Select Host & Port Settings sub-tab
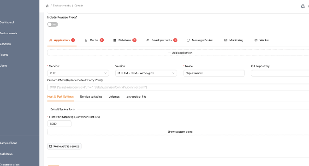The height and width of the screenshot is (166, 309). (60, 97)
